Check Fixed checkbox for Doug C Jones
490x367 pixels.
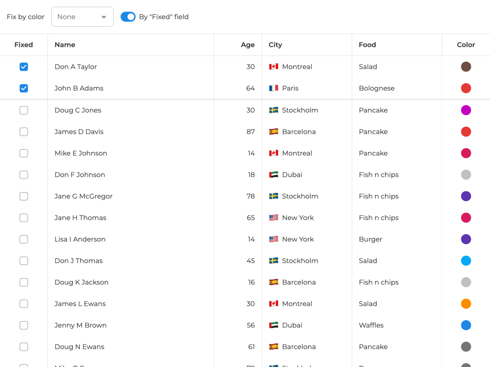coord(24,110)
